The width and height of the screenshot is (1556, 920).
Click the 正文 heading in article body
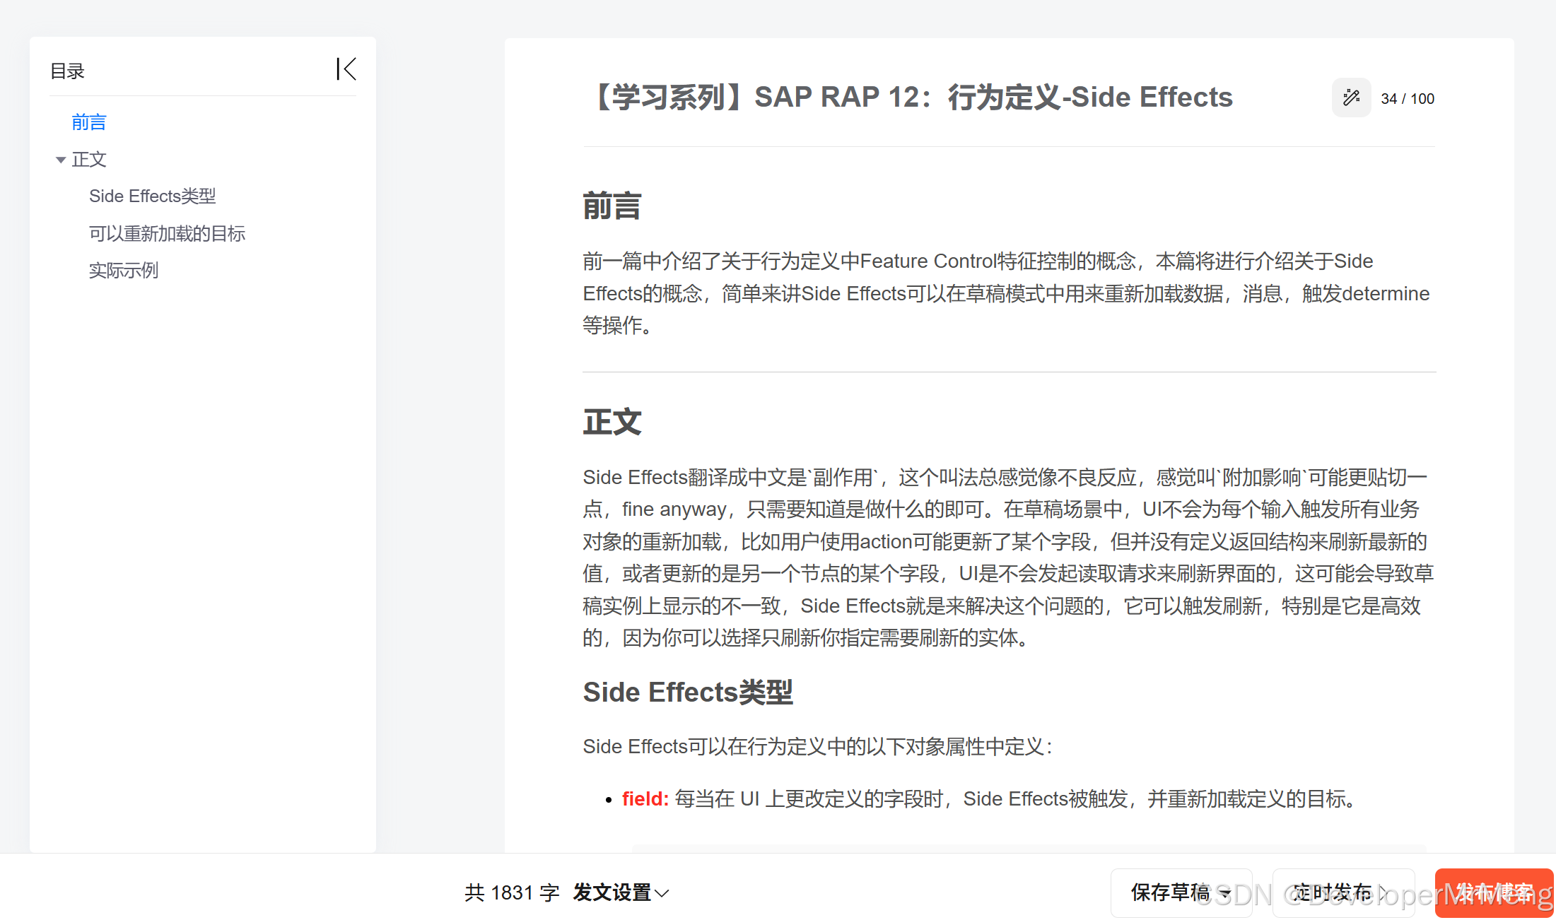(x=612, y=423)
